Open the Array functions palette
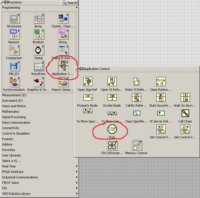This screenshot has width=200, height=198. pos(38,19)
